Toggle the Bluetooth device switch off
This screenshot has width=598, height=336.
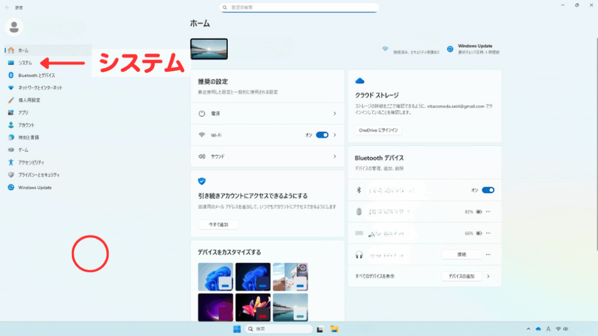coord(488,190)
